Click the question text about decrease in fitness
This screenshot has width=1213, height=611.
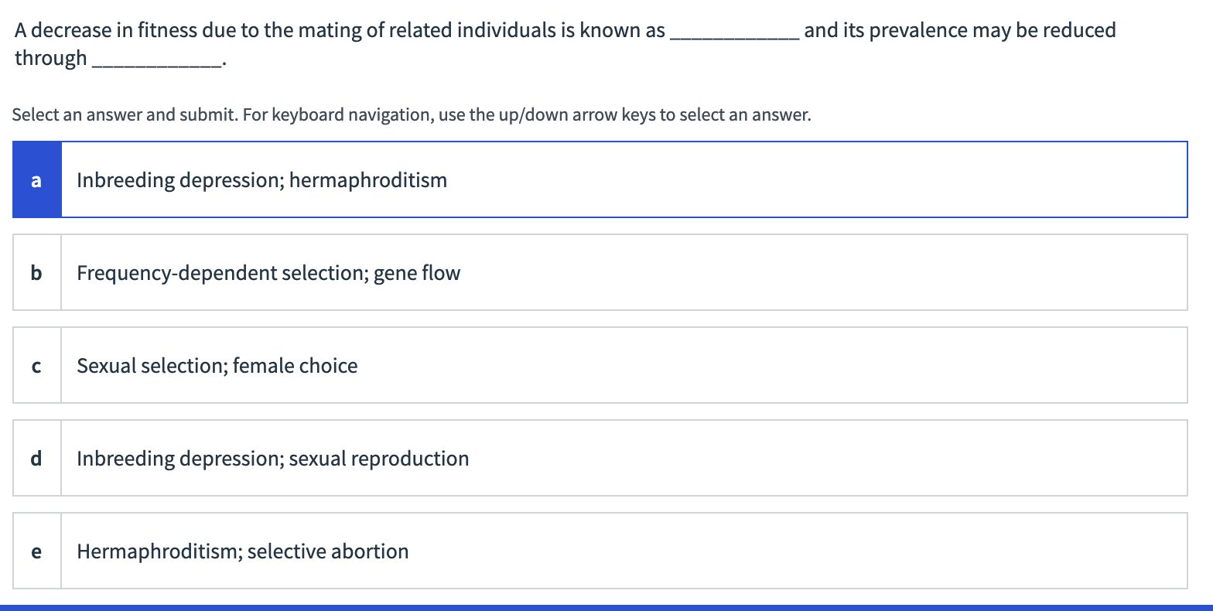point(340,31)
